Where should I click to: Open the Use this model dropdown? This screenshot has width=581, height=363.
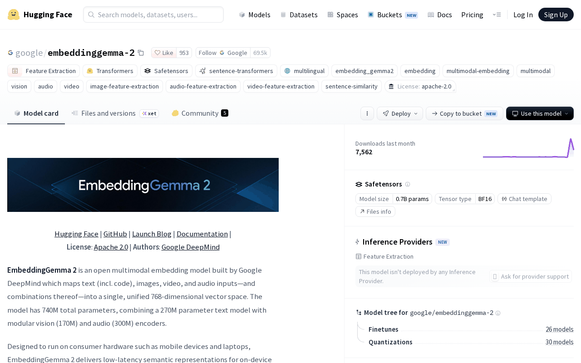tap(540, 113)
